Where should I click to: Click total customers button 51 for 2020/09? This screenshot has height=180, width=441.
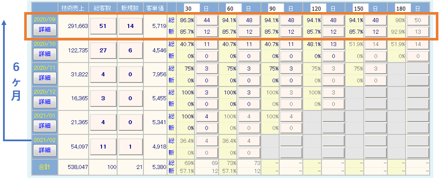102,26
